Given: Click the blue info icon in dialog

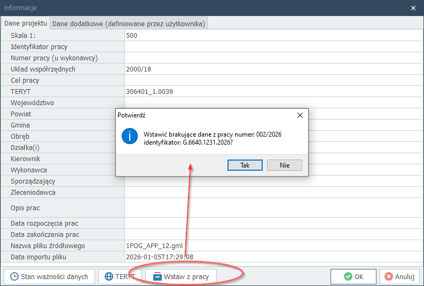Looking at the screenshot, I should point(130,136).
